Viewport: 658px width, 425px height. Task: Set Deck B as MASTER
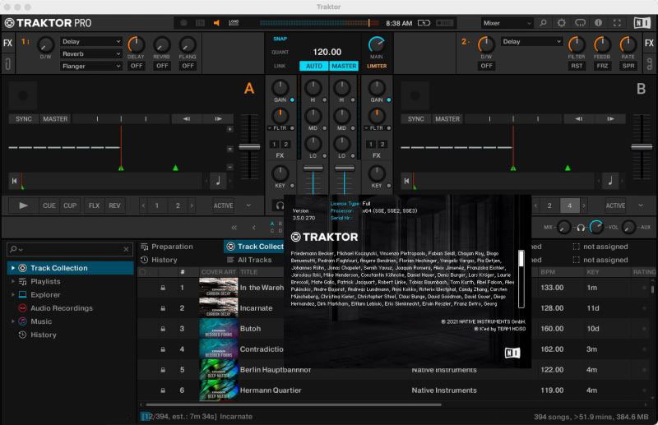click(x=447, y=119)
